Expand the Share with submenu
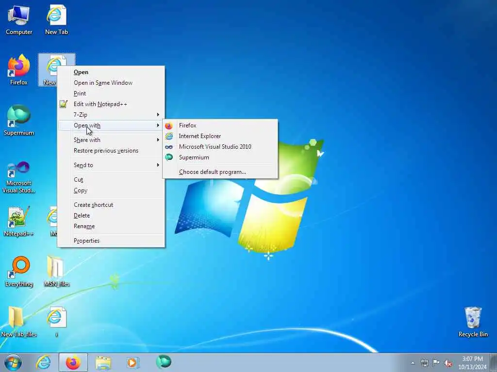The width and height of the screenshot is (497, 372). 111,140
